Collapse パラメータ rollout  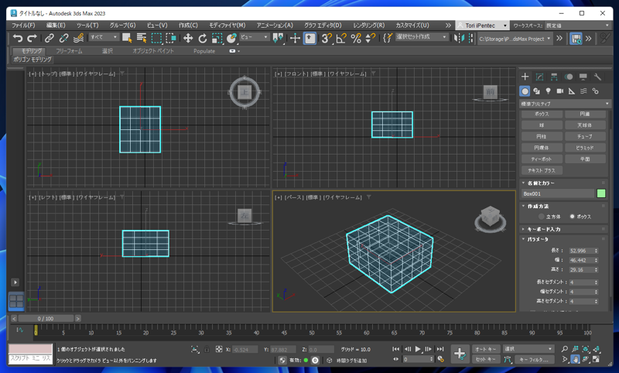pos(564,239)
